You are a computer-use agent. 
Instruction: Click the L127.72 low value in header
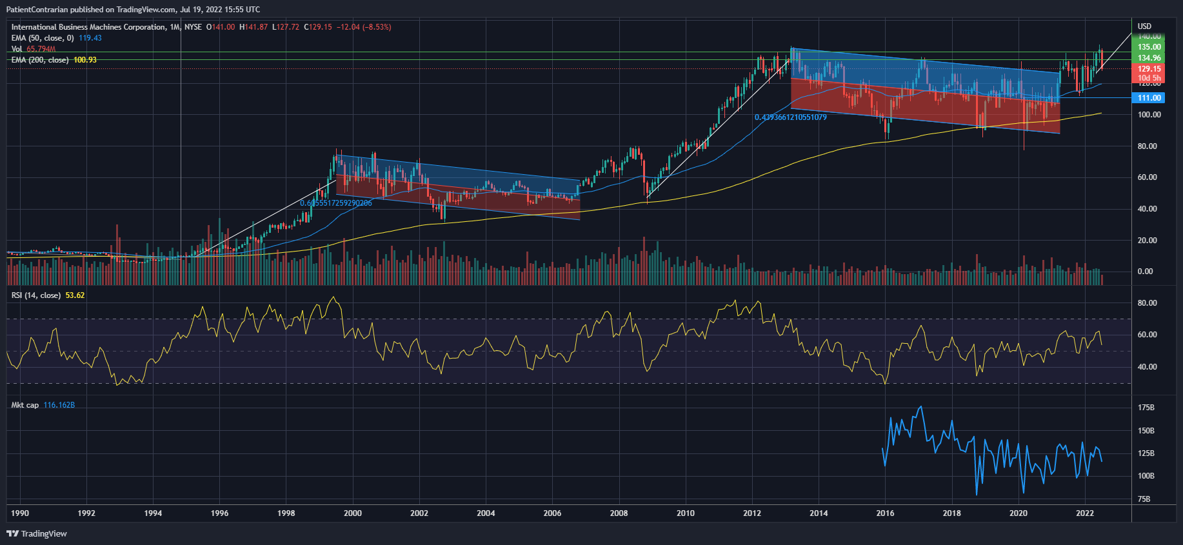286,27
